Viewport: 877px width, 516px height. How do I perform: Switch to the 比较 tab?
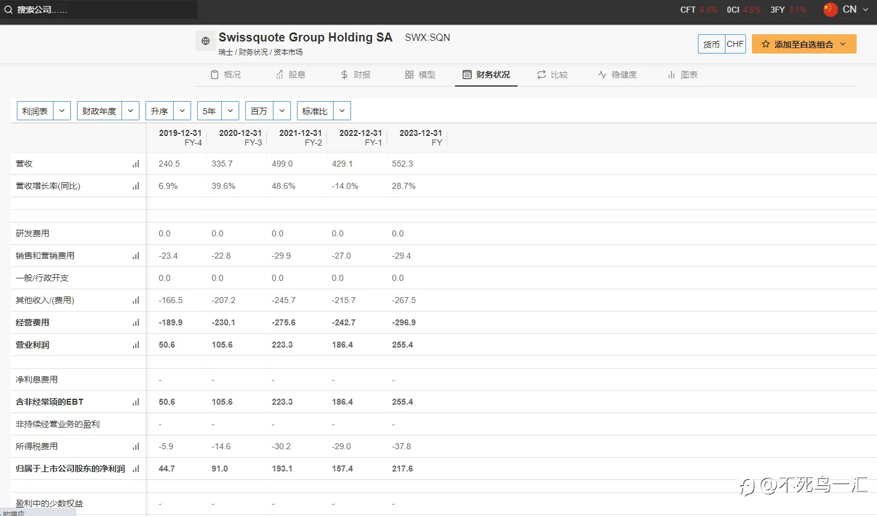coord(552,75)
